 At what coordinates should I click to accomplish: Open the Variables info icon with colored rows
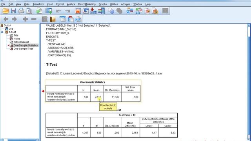click(101, 11)
